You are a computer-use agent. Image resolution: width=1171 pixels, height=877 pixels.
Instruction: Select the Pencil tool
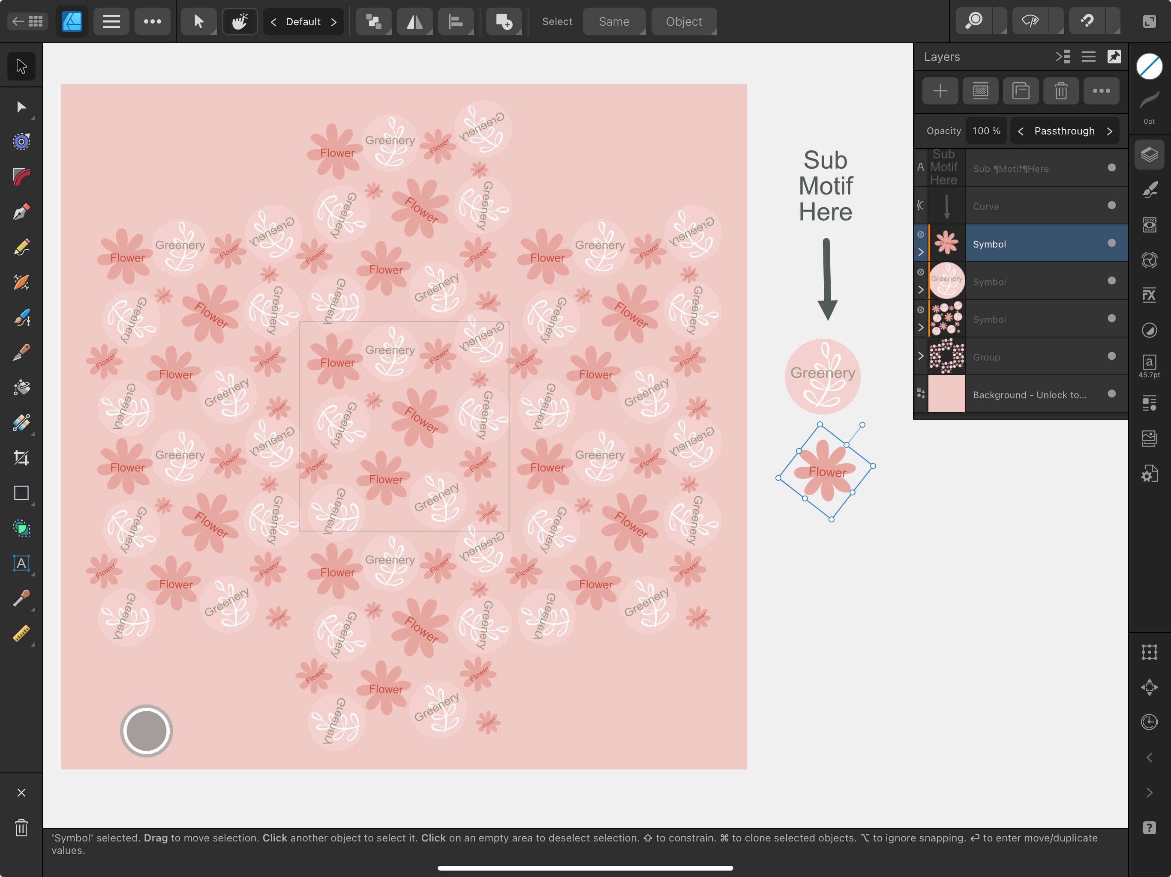click(21, 248)
